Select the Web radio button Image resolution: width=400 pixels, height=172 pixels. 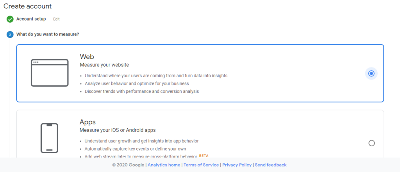coord(371,74)
